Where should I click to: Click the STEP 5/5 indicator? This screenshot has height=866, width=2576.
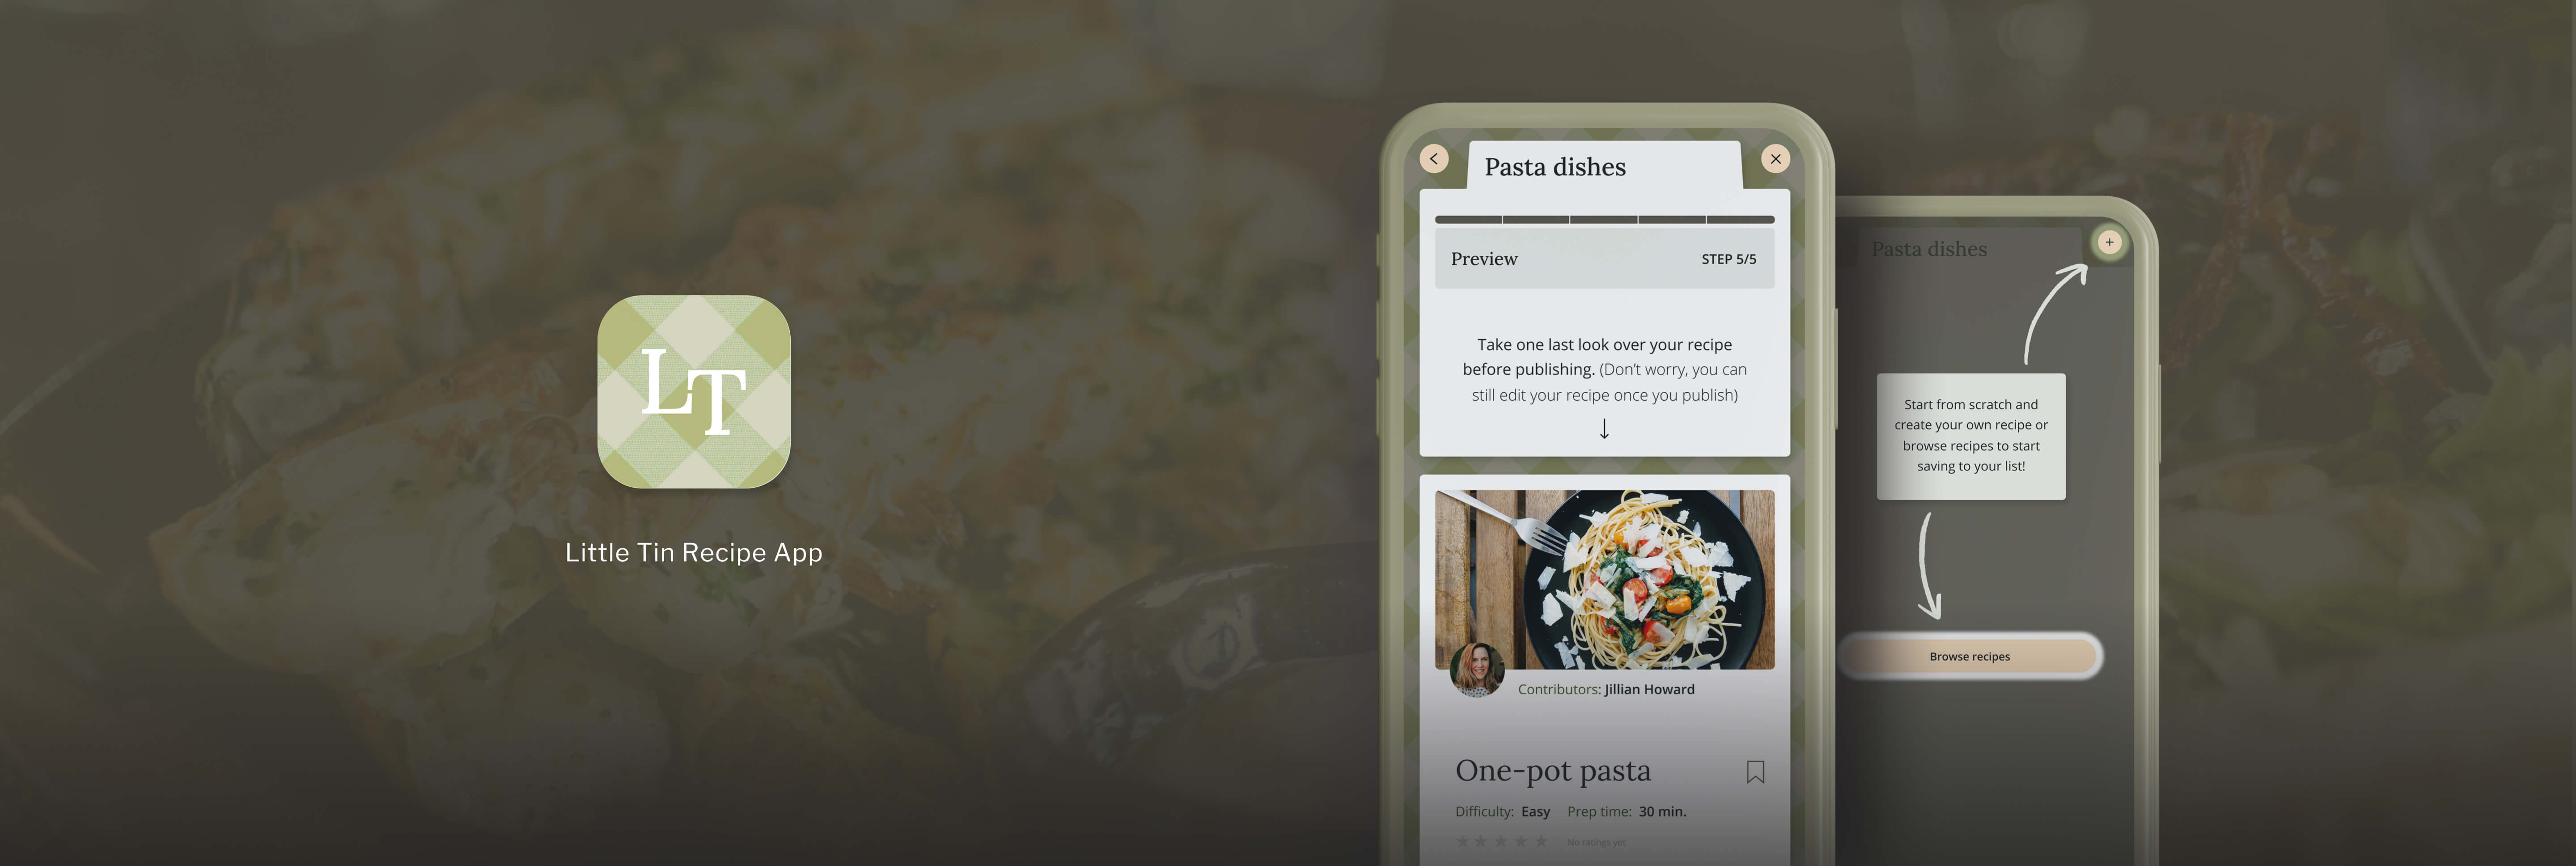point(1728,259)
